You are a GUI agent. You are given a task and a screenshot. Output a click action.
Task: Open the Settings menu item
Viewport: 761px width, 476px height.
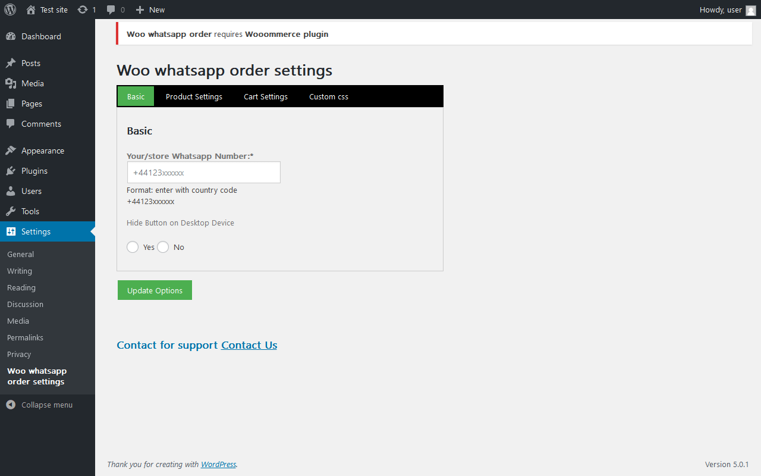click(48, 231)
